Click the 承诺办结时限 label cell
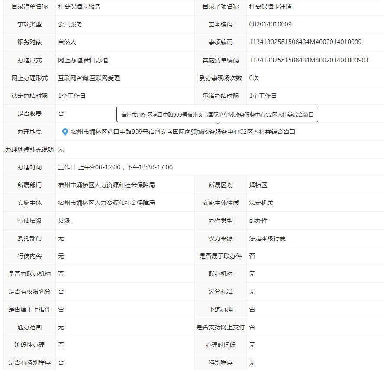 pyautogui.click(x=220, y=96)
